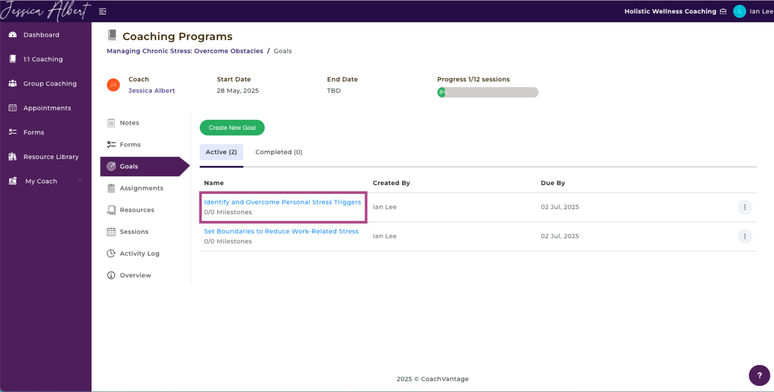The height and width of the screenshot is (392, 774).
Task: Click the 28 May, 2025 start date
Action: 238,91
